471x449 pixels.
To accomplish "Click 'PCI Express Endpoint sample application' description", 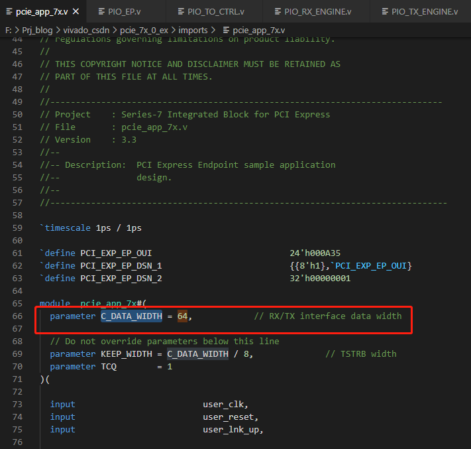I will point(236,165).
